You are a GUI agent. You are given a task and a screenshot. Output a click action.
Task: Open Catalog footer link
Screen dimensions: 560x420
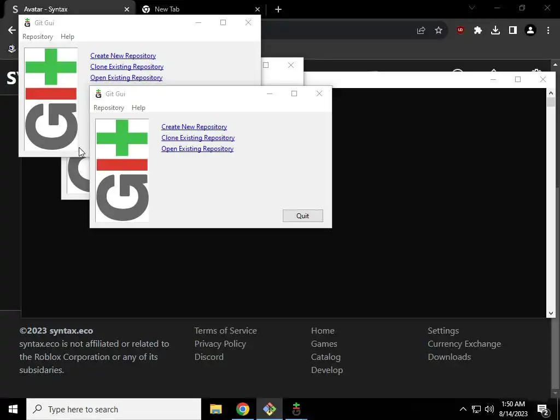click(x=326, y=357)
